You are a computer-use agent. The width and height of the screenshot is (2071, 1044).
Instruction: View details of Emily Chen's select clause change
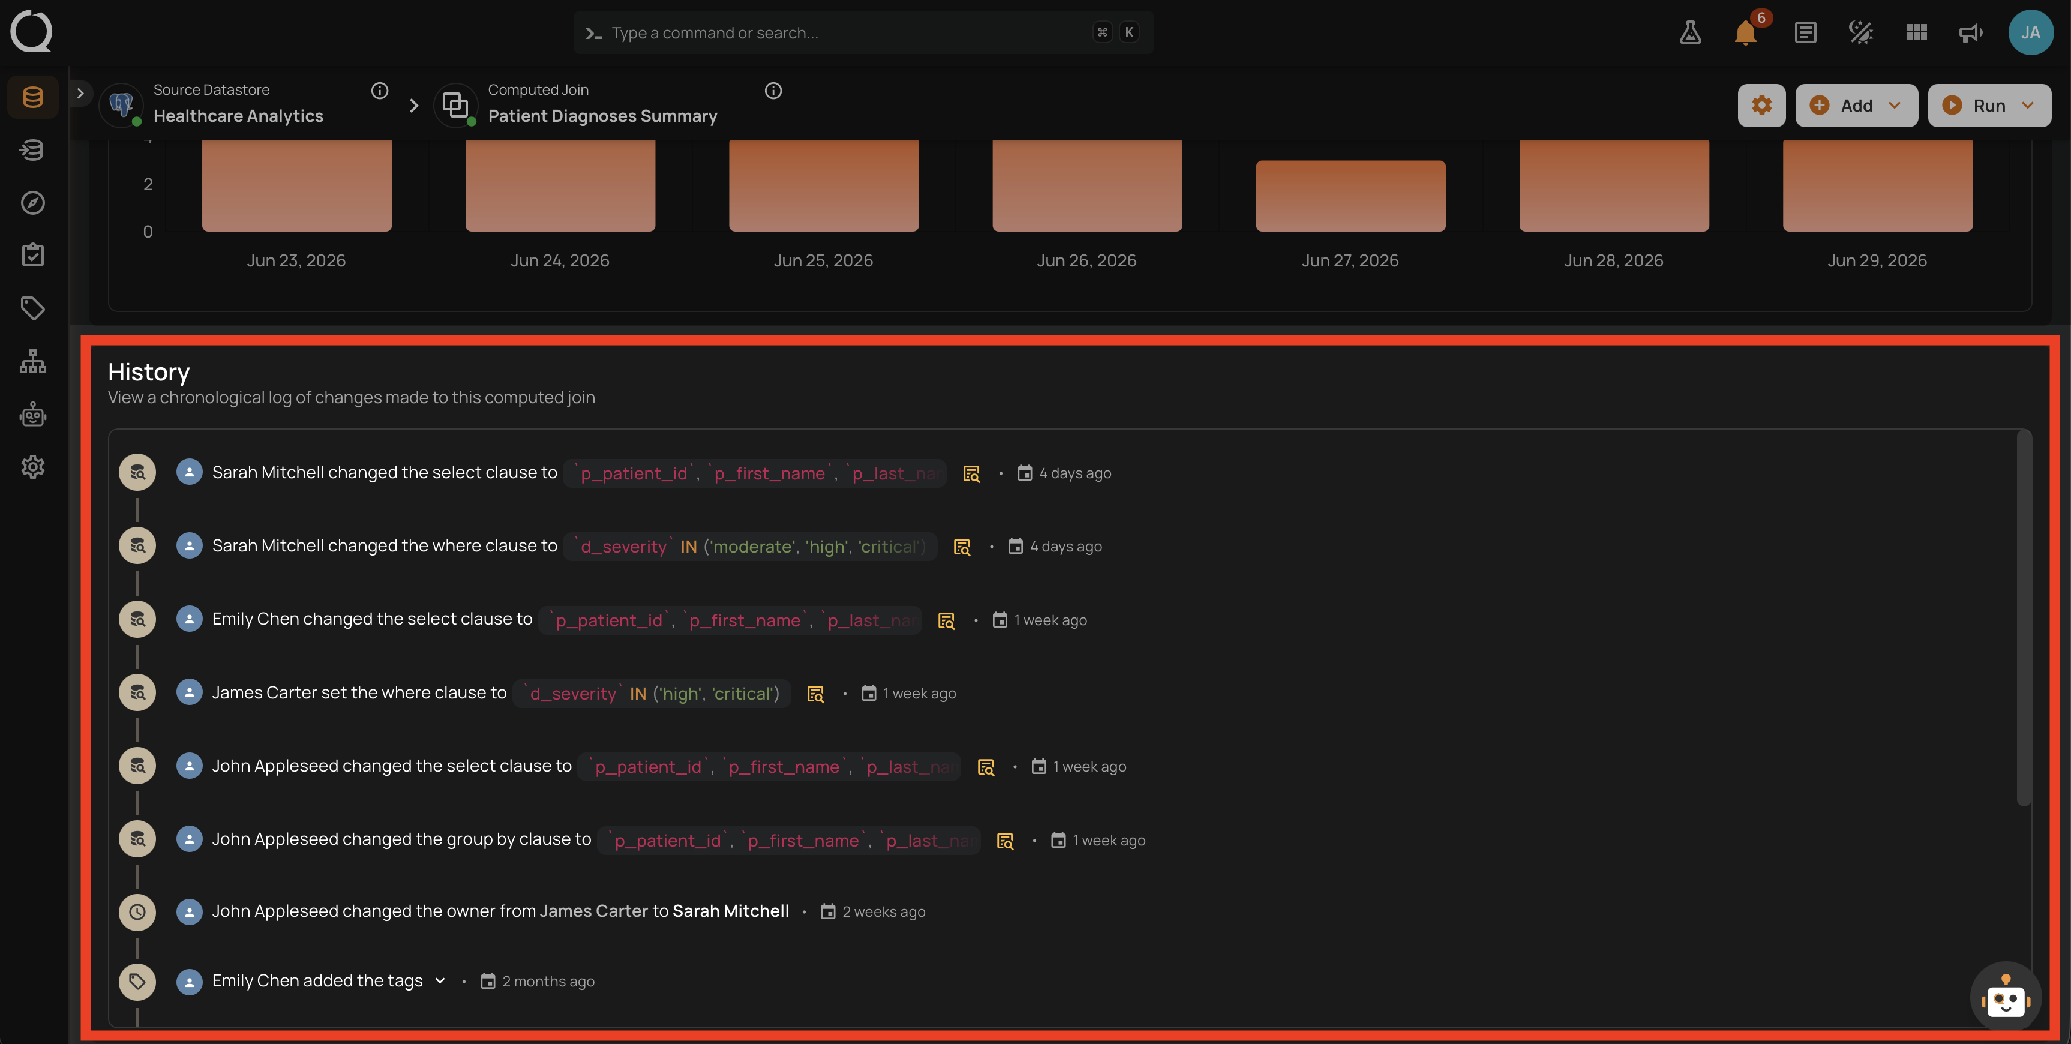click(946, 620)
